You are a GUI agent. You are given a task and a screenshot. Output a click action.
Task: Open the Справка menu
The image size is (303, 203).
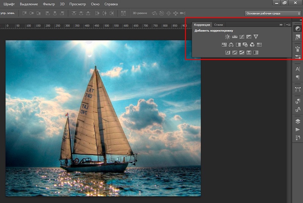pos(111,4)
